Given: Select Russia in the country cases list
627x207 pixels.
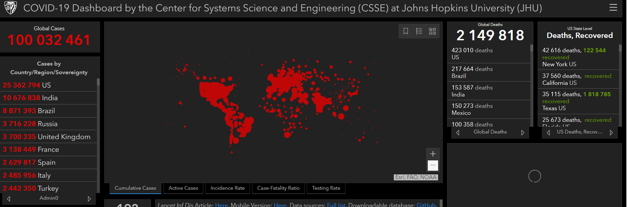Looking at the screenshot, I should click(49, 124).
